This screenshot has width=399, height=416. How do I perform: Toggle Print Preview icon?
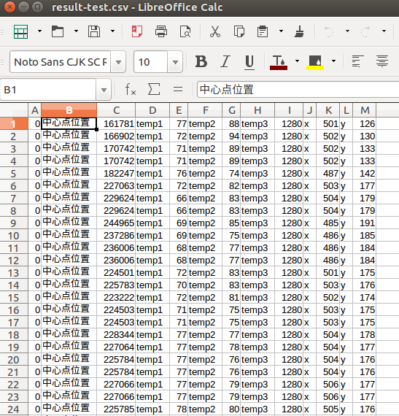click(x=185, y=31)
